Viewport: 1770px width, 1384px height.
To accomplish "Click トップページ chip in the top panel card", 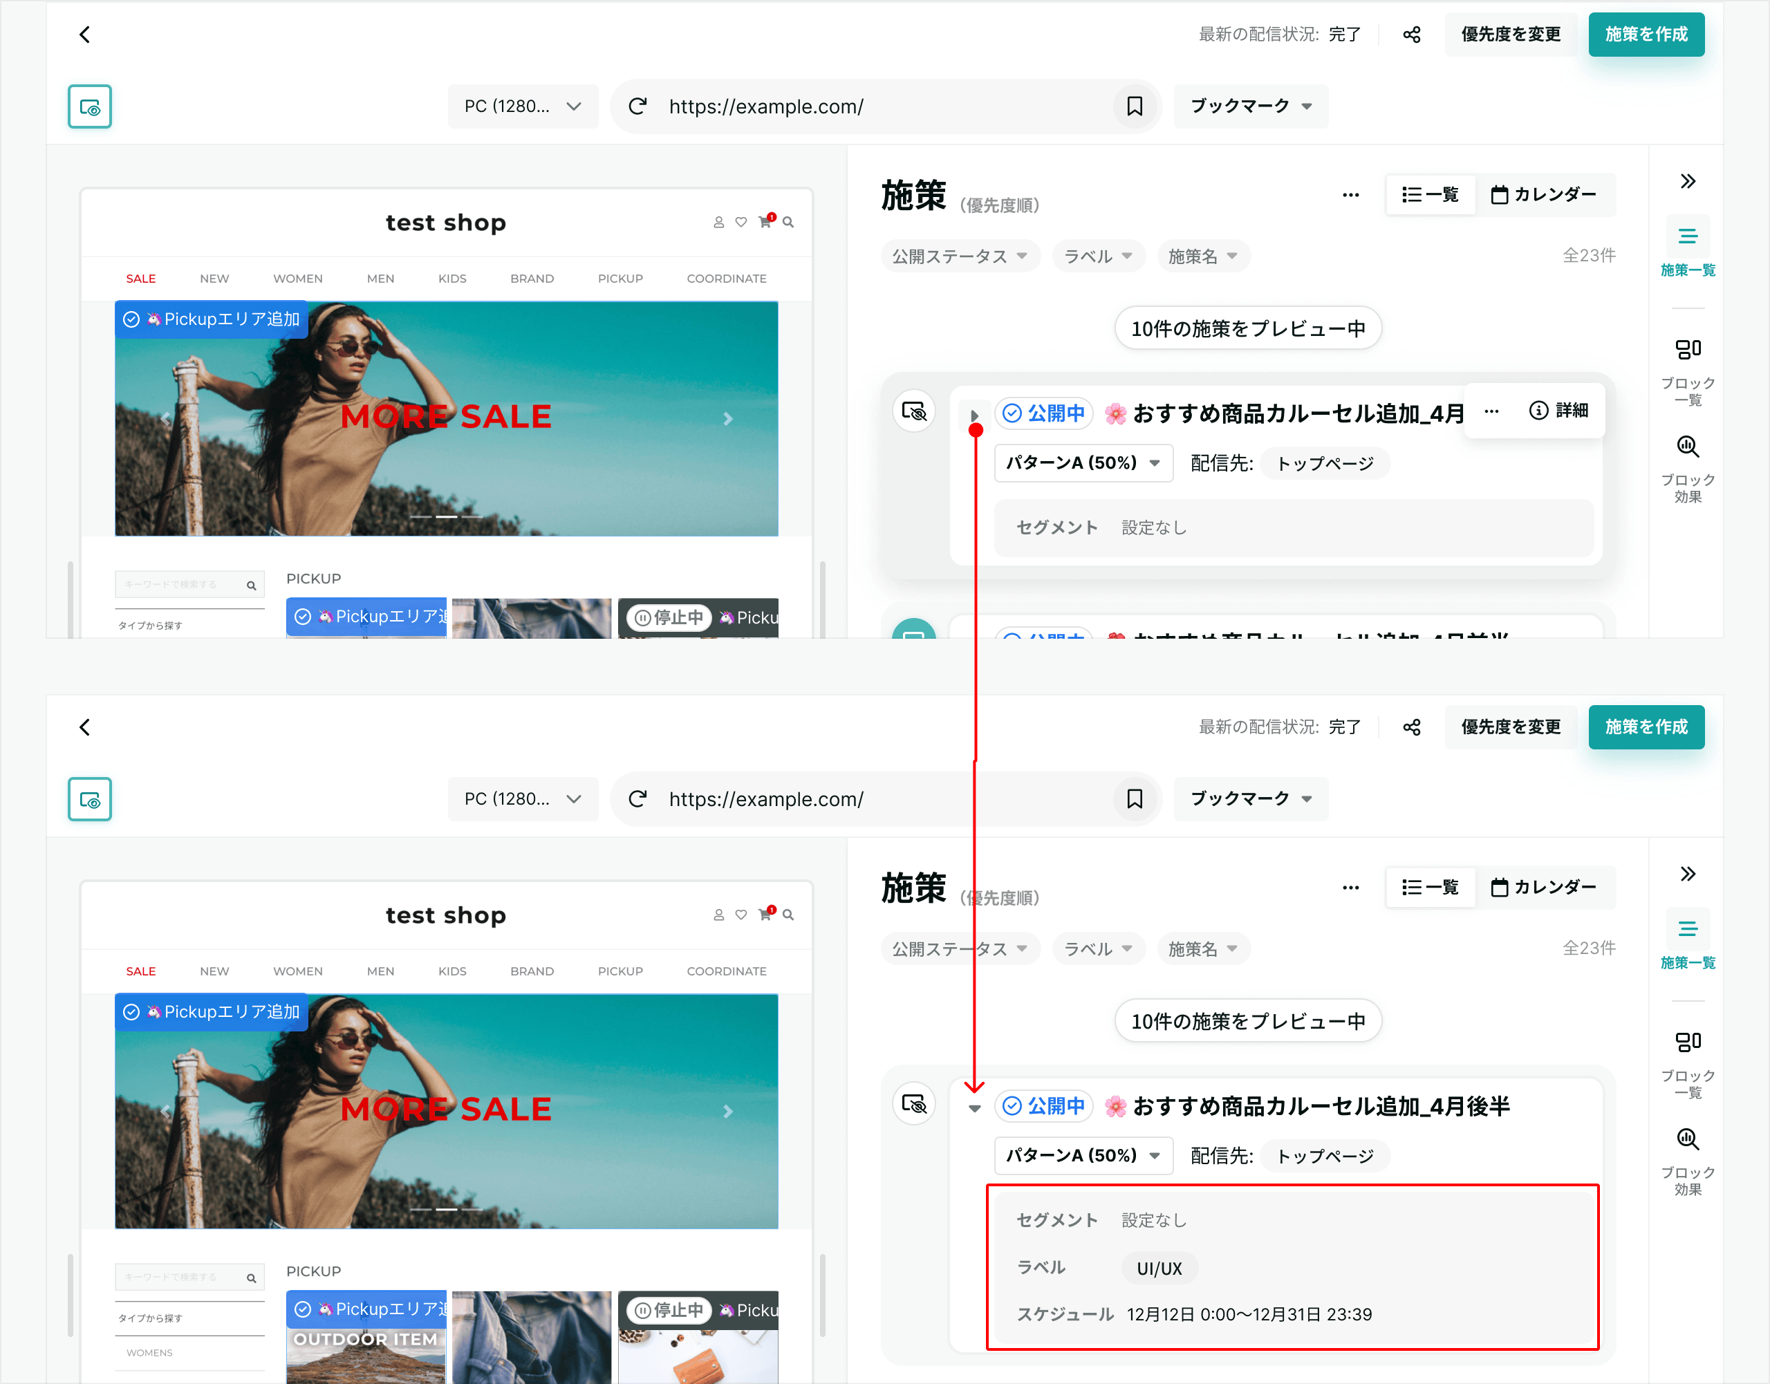I will pyautogui.click(x=1325, y=463).
